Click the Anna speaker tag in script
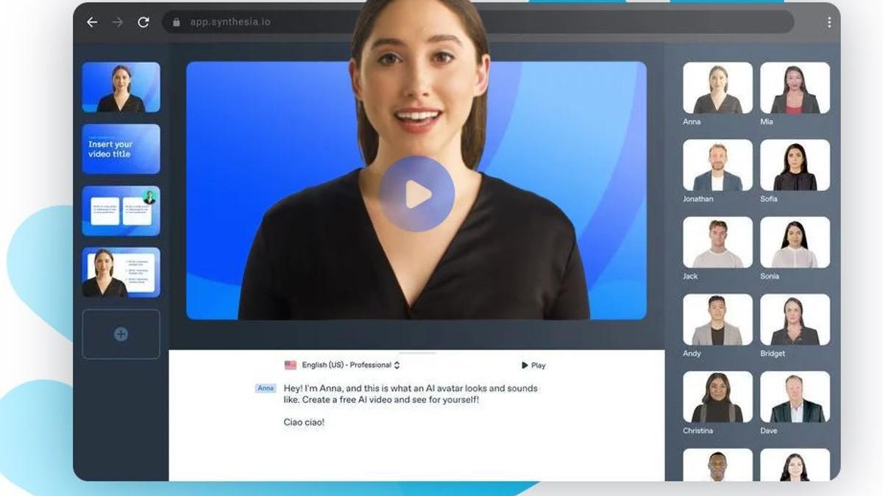 266,388
